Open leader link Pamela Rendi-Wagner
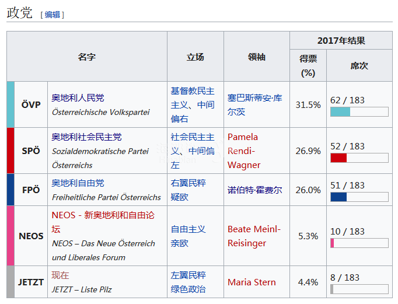Image resolution: width=398 pixels, height=304 pixels. coord(244,151)
